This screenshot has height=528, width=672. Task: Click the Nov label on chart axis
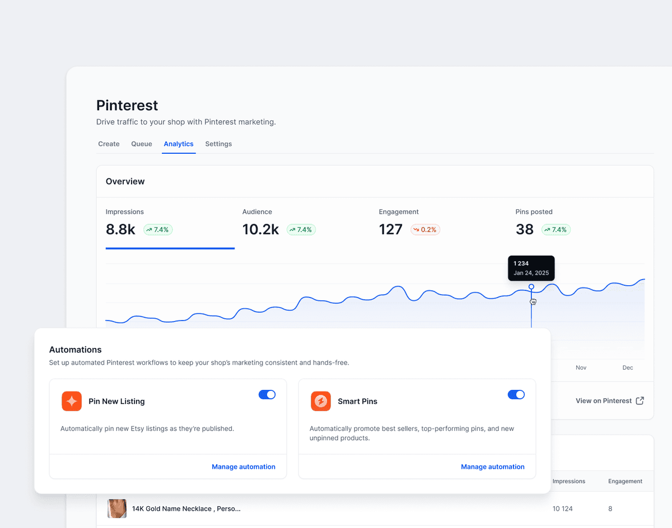click(581, 367)
